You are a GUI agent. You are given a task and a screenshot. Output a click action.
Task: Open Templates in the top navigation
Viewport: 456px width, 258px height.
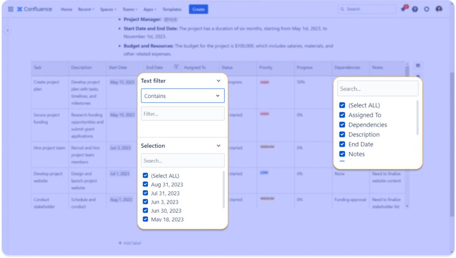pyautogui.click(x=172, y=9)
